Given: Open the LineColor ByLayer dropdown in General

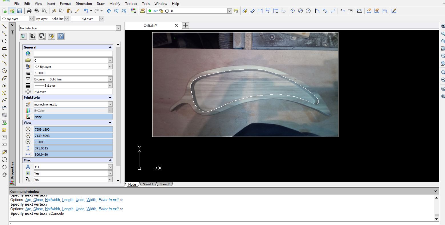Looking at the screenshot, I should click(x=110, y=67).
